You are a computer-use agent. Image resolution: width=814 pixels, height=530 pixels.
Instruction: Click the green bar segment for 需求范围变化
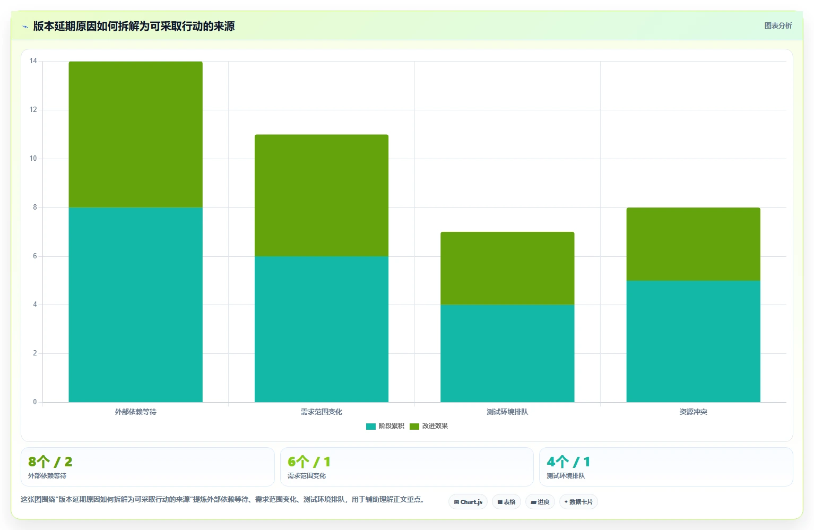coord(322,195)
